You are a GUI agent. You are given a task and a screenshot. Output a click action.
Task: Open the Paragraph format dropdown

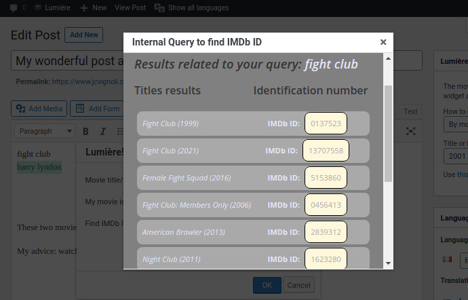point(45,131)
